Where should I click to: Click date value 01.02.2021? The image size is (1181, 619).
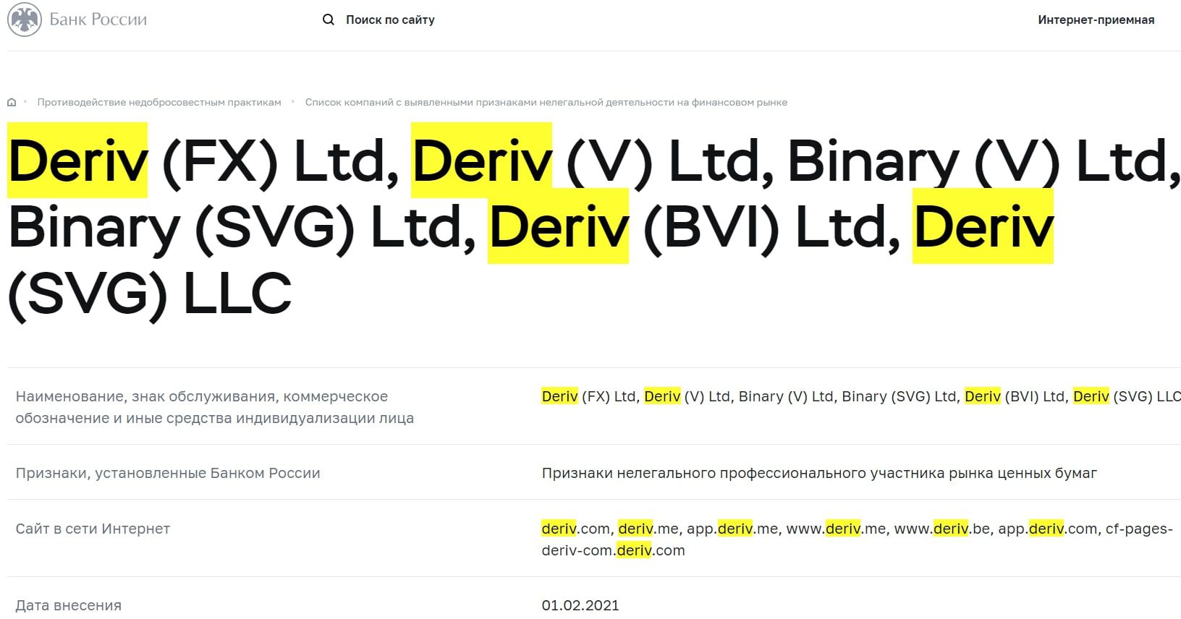coord(580,605)
